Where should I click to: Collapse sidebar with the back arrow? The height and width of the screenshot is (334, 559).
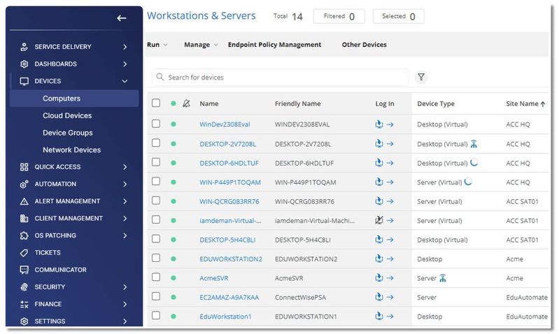(122, 18)
